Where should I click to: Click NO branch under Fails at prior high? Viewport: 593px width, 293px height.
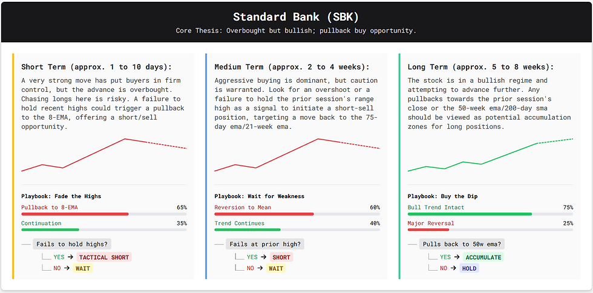(250, 268)
